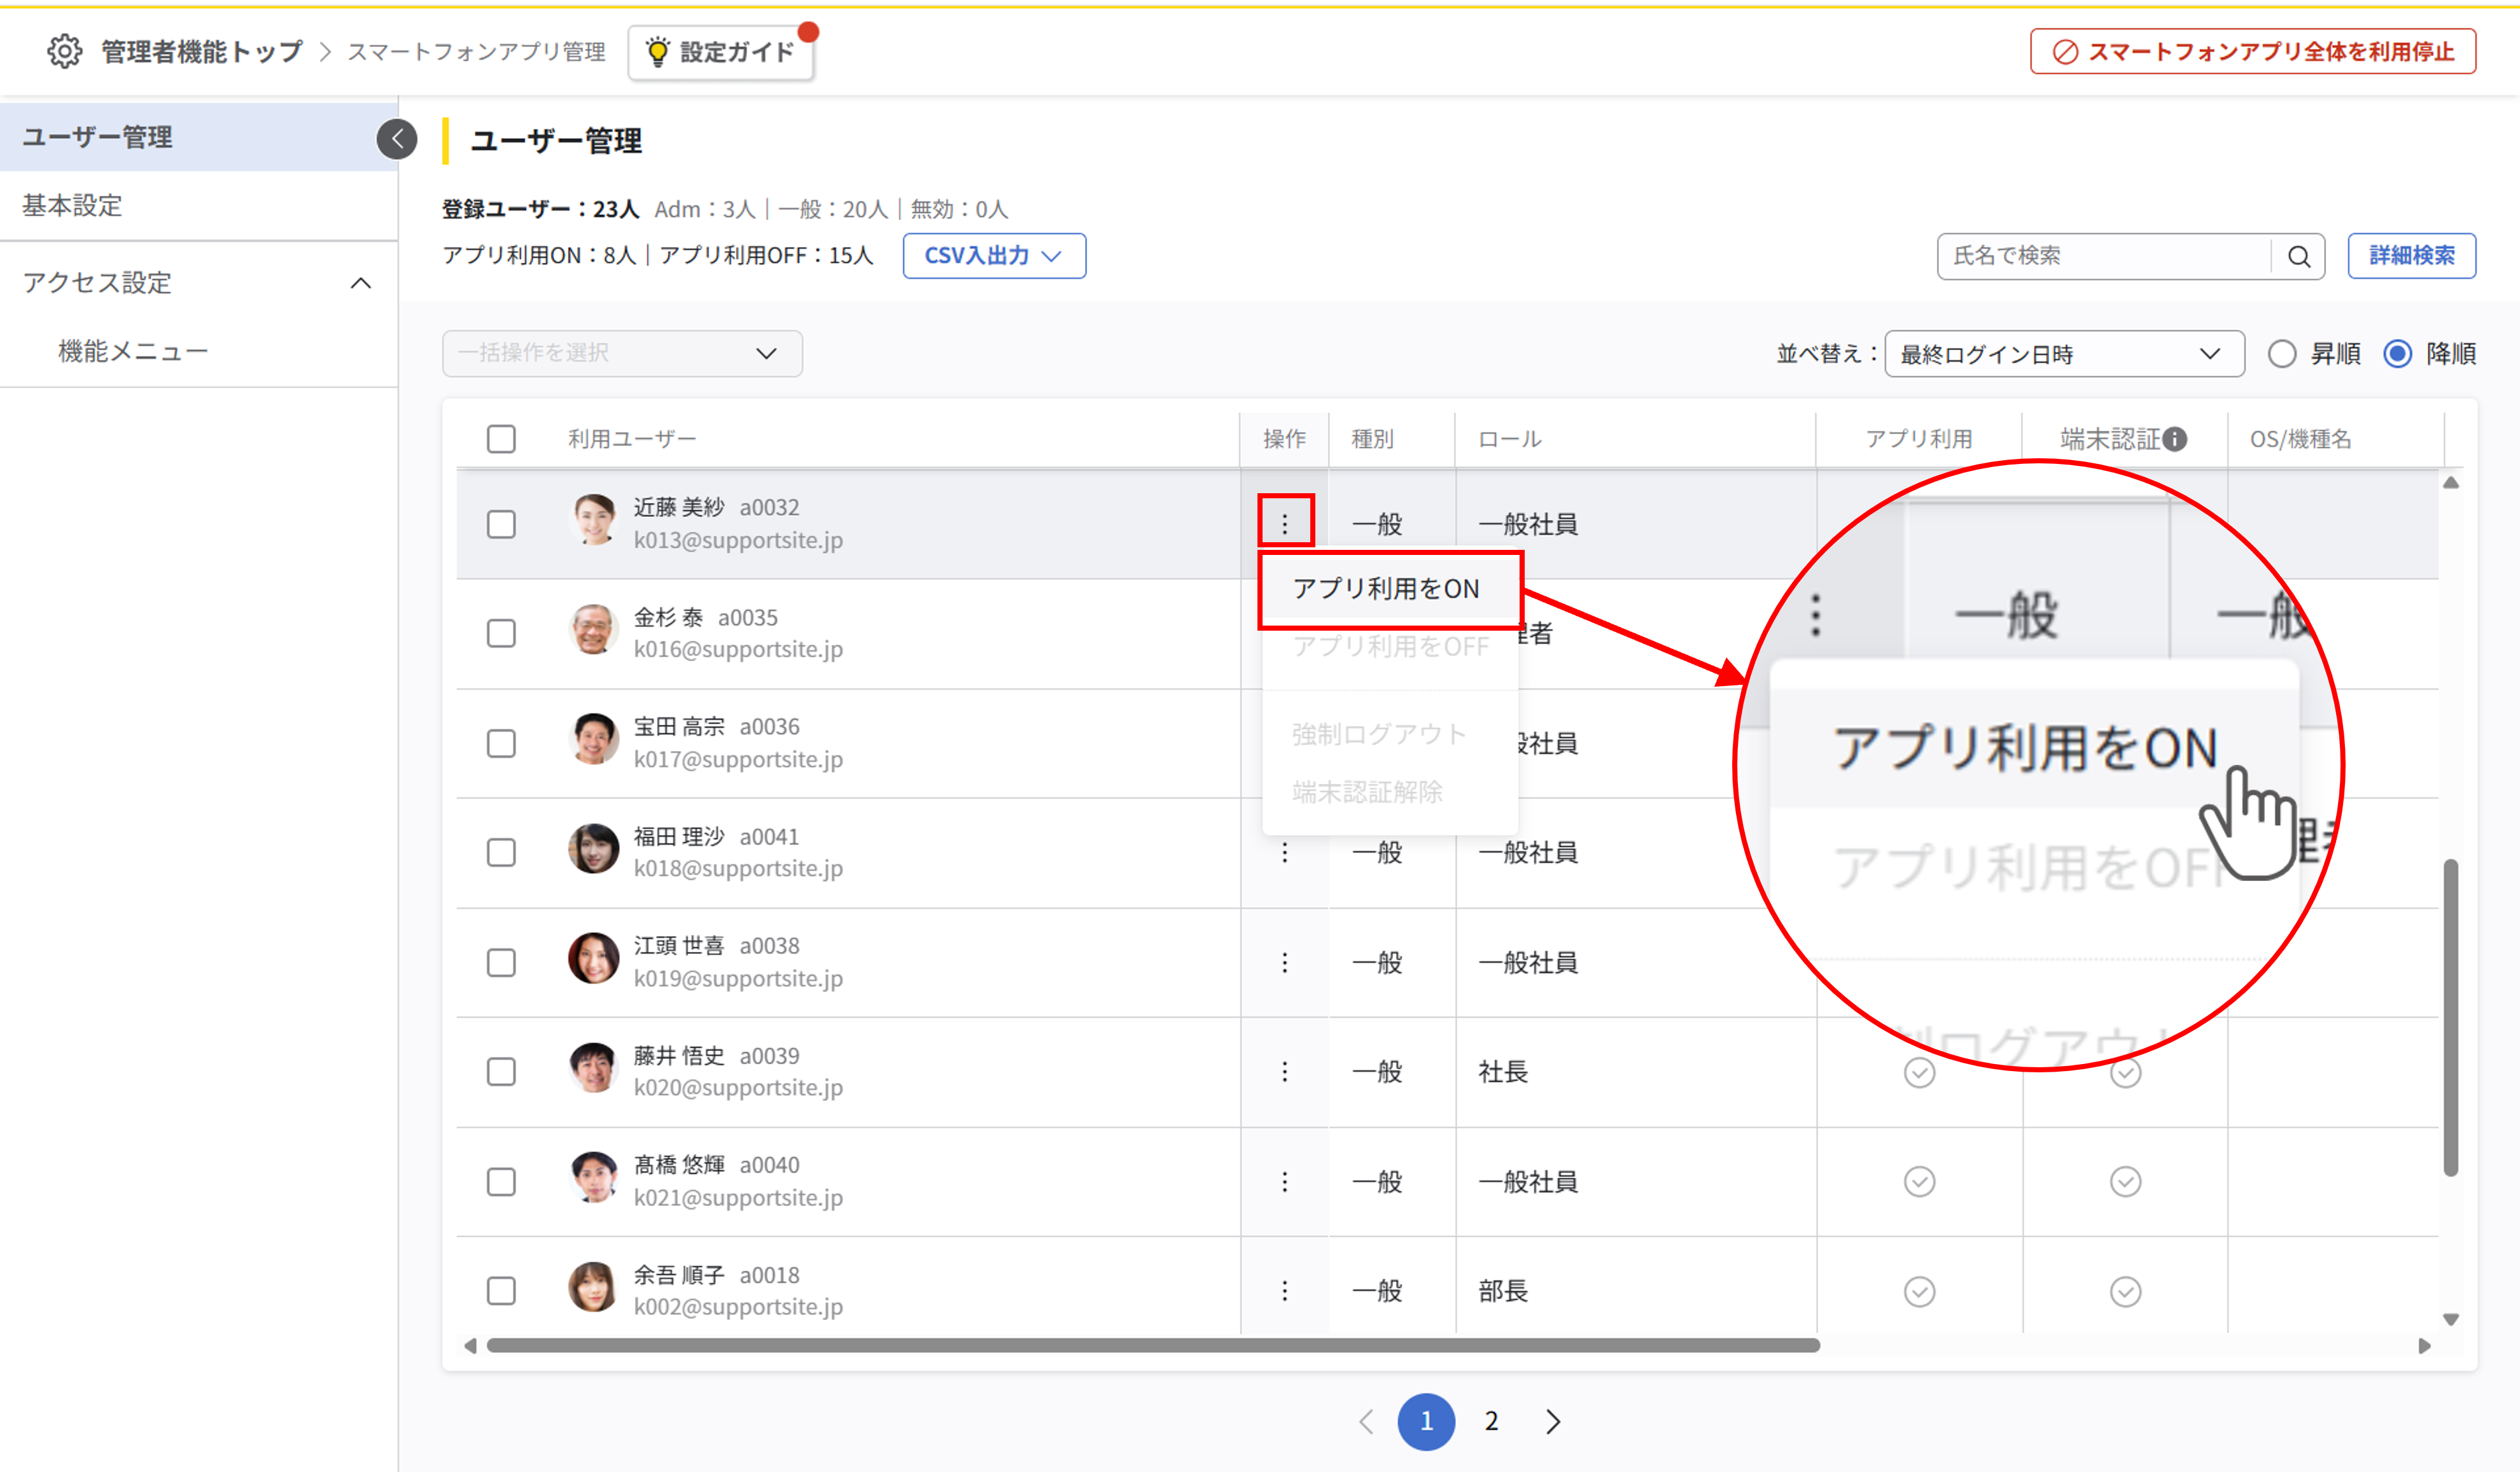Collapse the sidebar with the arrow button

(397, 139)
